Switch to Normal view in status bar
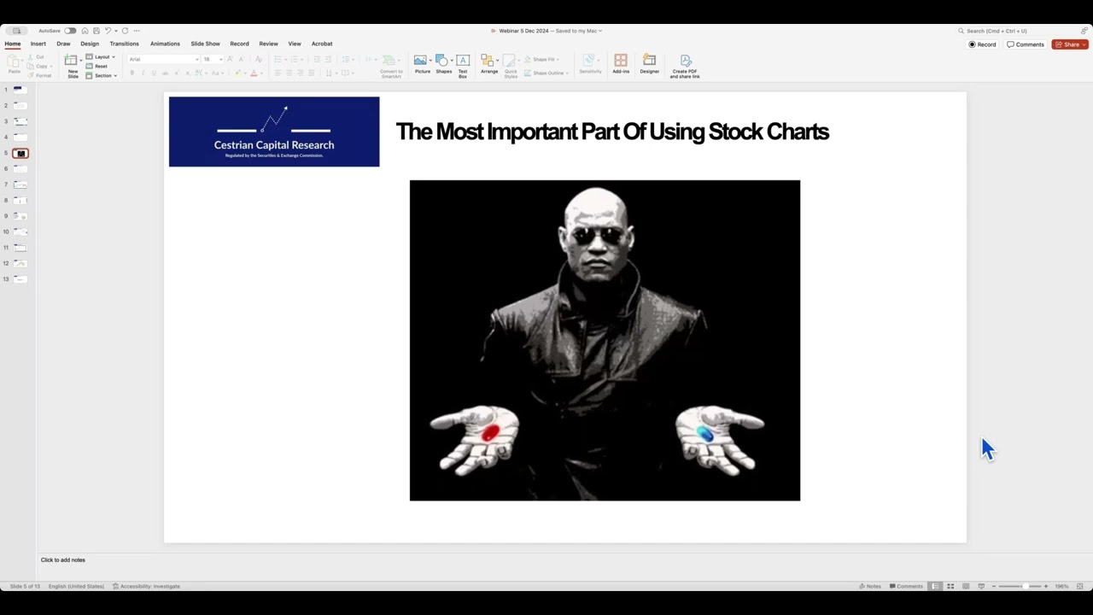The height and width of the screenshot is (615, 1093). point(936,586)
